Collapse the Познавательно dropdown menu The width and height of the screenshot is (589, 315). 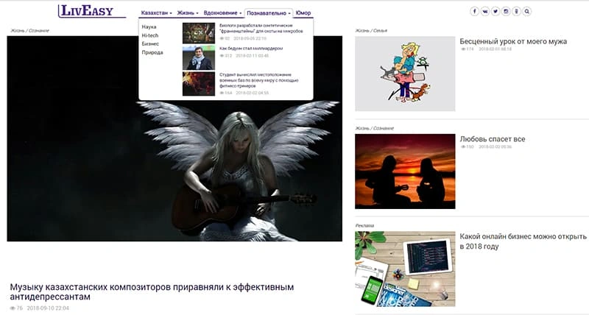click(268, 13)
